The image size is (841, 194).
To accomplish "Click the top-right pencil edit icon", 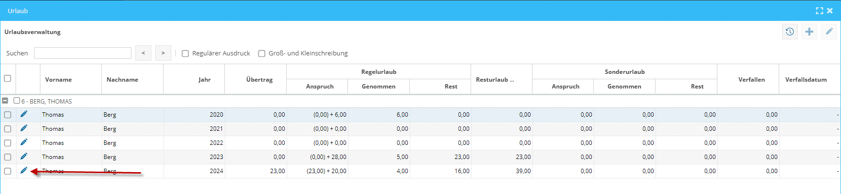I will coord(829,32).
